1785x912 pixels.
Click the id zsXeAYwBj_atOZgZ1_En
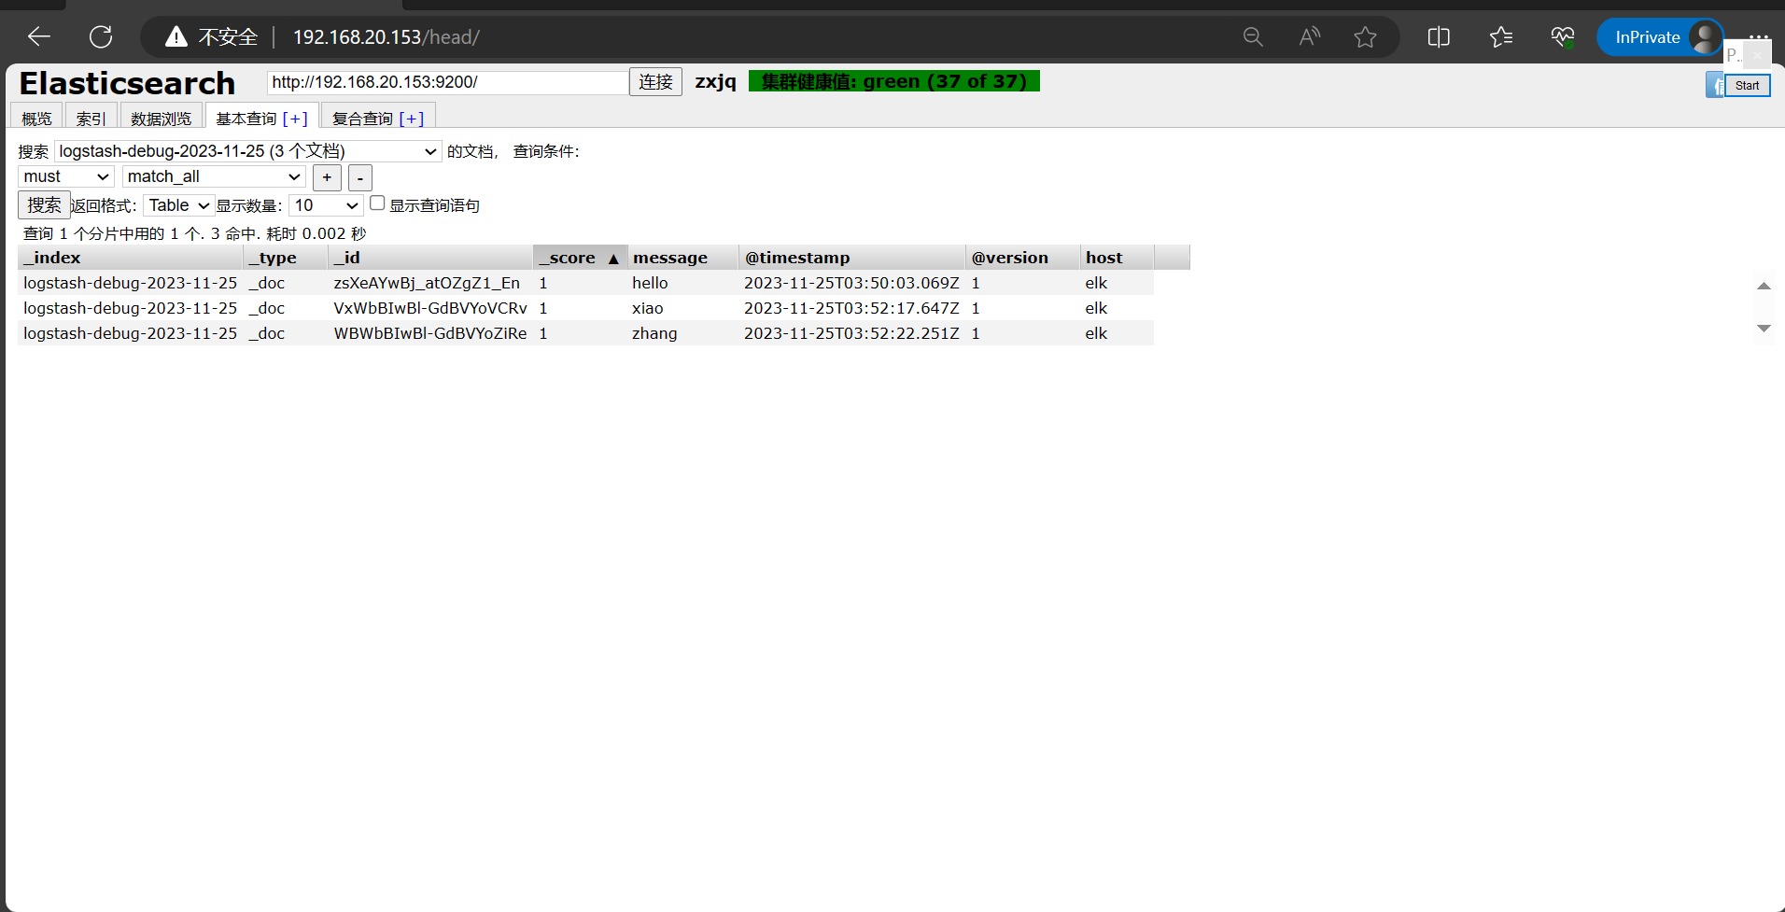[x=427, y=283]
